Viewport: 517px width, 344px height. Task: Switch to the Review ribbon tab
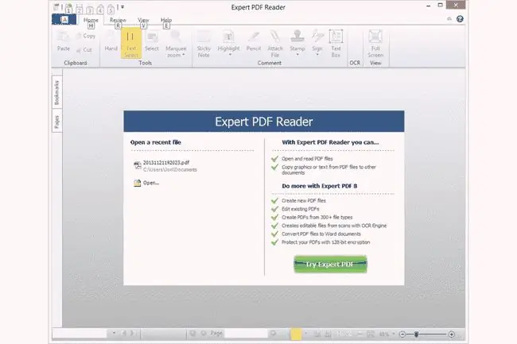(x=118, y=20)
